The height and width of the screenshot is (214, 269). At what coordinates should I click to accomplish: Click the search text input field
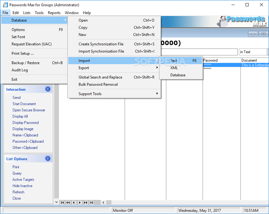coord(199,52)
